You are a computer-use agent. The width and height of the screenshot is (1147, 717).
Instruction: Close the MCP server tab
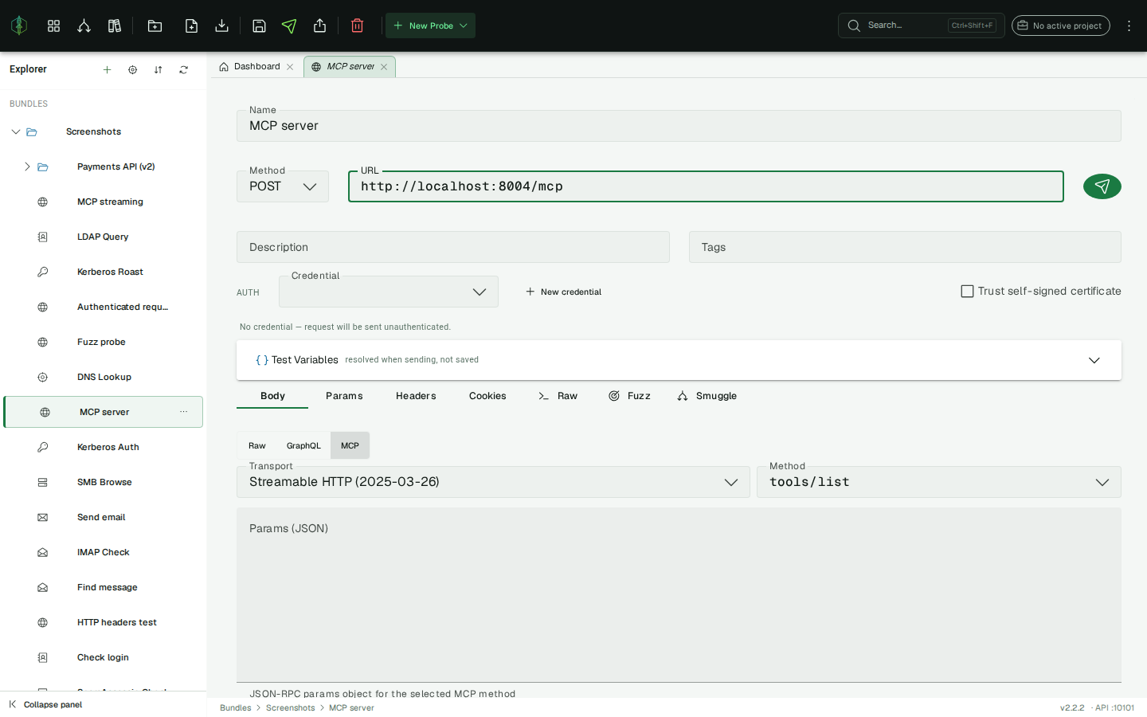[x=384, y=67]
